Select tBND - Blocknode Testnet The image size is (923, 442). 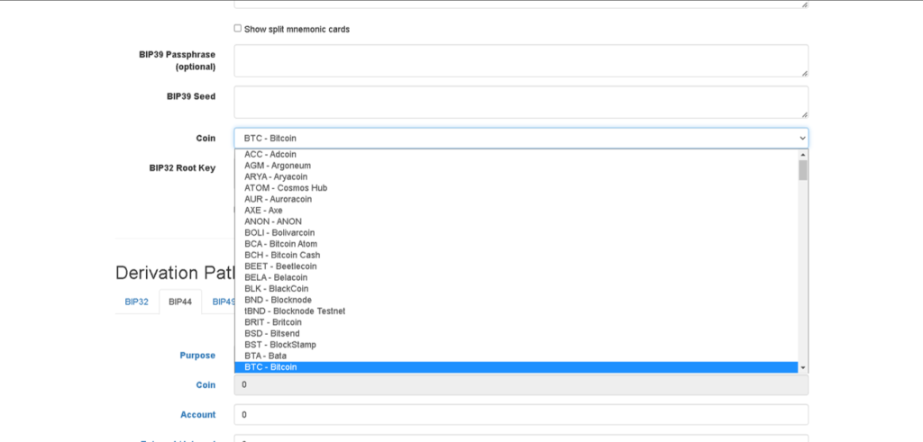516,311
